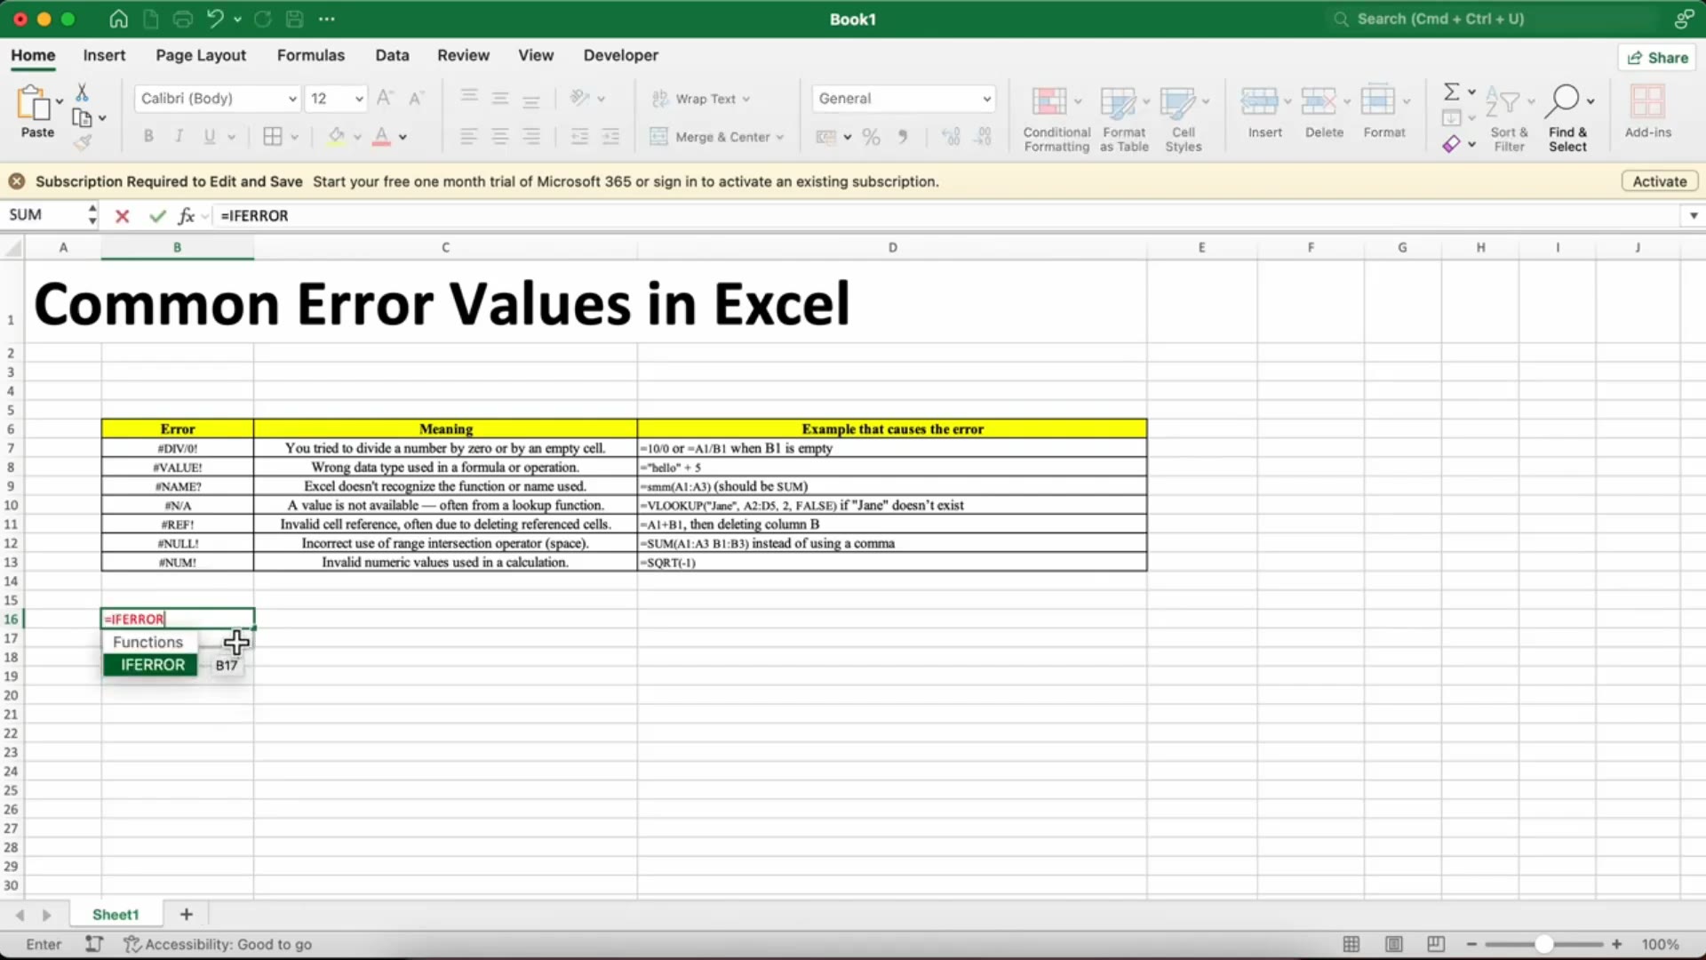Toggle Underline formatting

(210, 137)
